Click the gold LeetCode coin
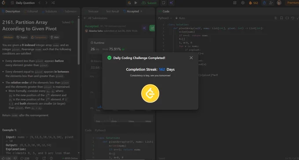Image resolution: width=299 pixels, height=160 pixels. click(150, 94)
